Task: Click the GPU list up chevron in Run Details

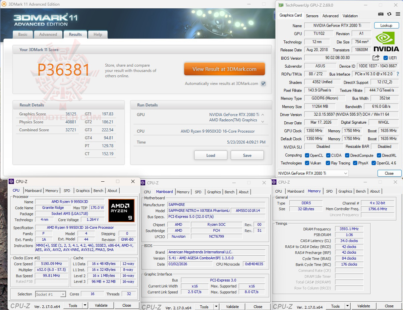Action: point(263,115)
